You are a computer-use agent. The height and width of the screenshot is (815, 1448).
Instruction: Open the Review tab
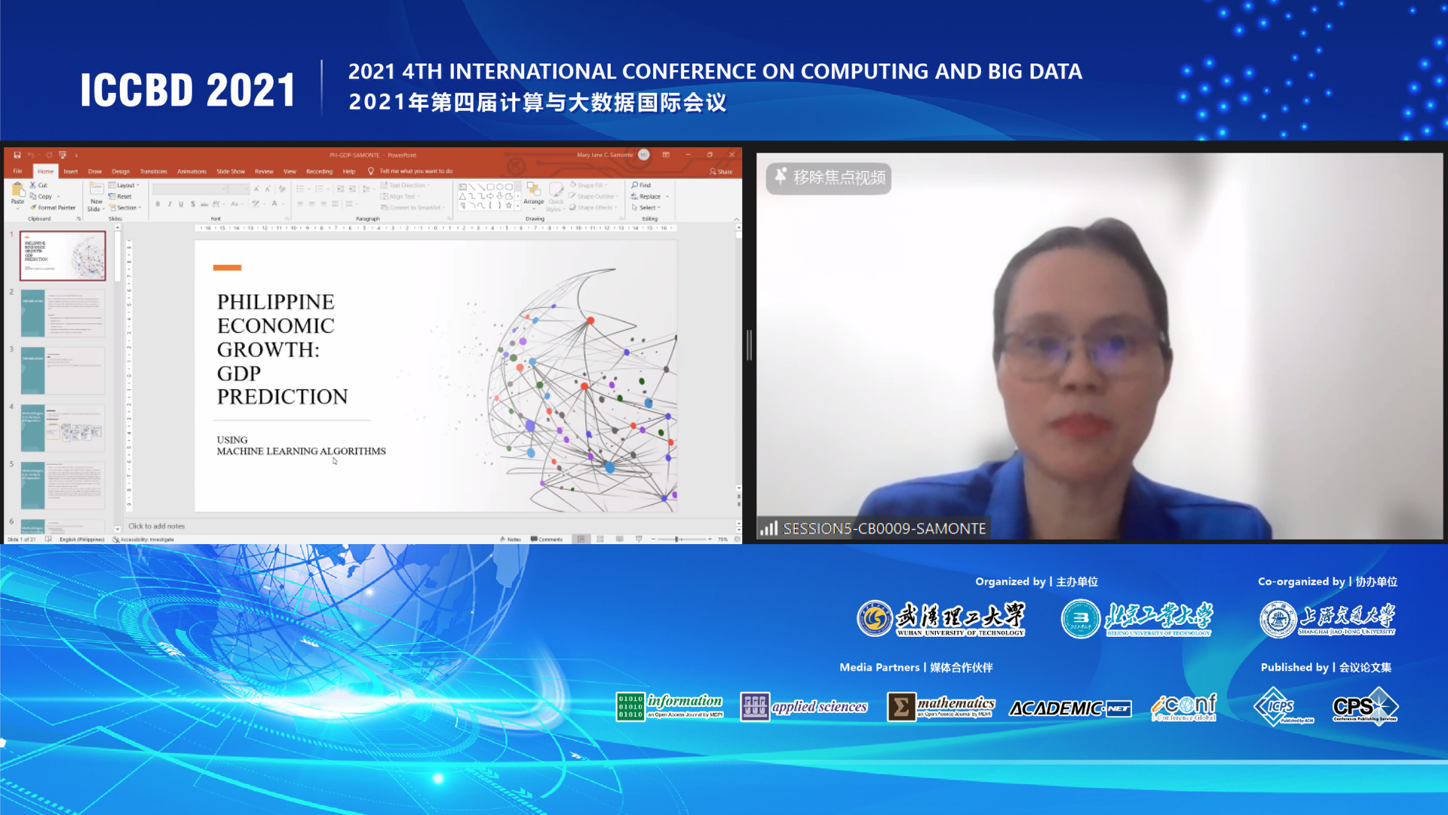click(x=264, y=171)
